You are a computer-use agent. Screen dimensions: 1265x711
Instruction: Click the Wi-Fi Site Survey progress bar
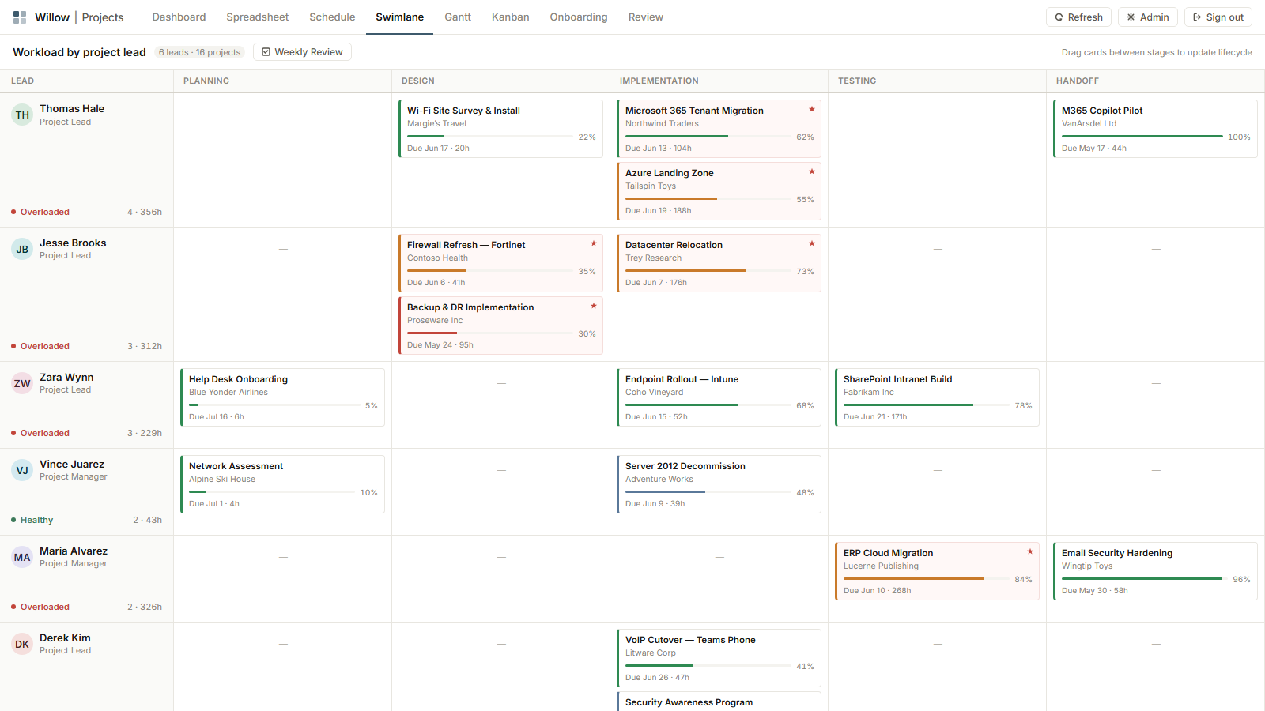click(490, 137)
